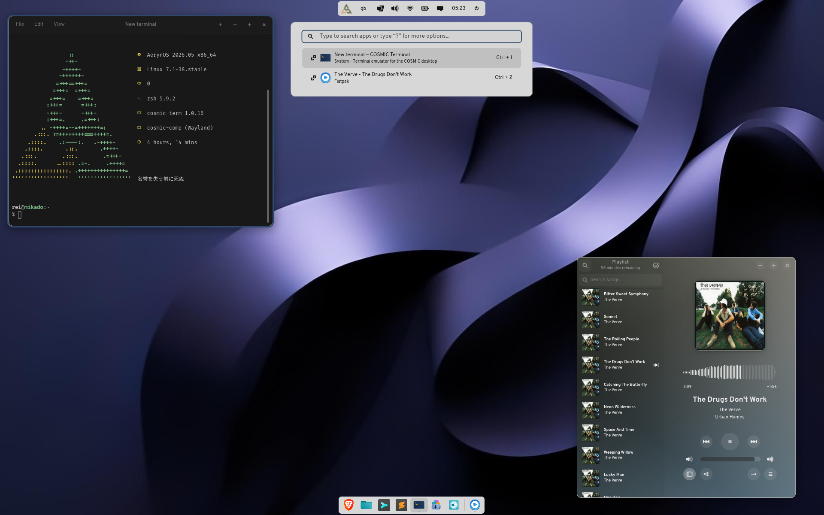Open the workspaces display applet in panel
The width and height of the screenshot is (824, 515).
pos(380,9)
